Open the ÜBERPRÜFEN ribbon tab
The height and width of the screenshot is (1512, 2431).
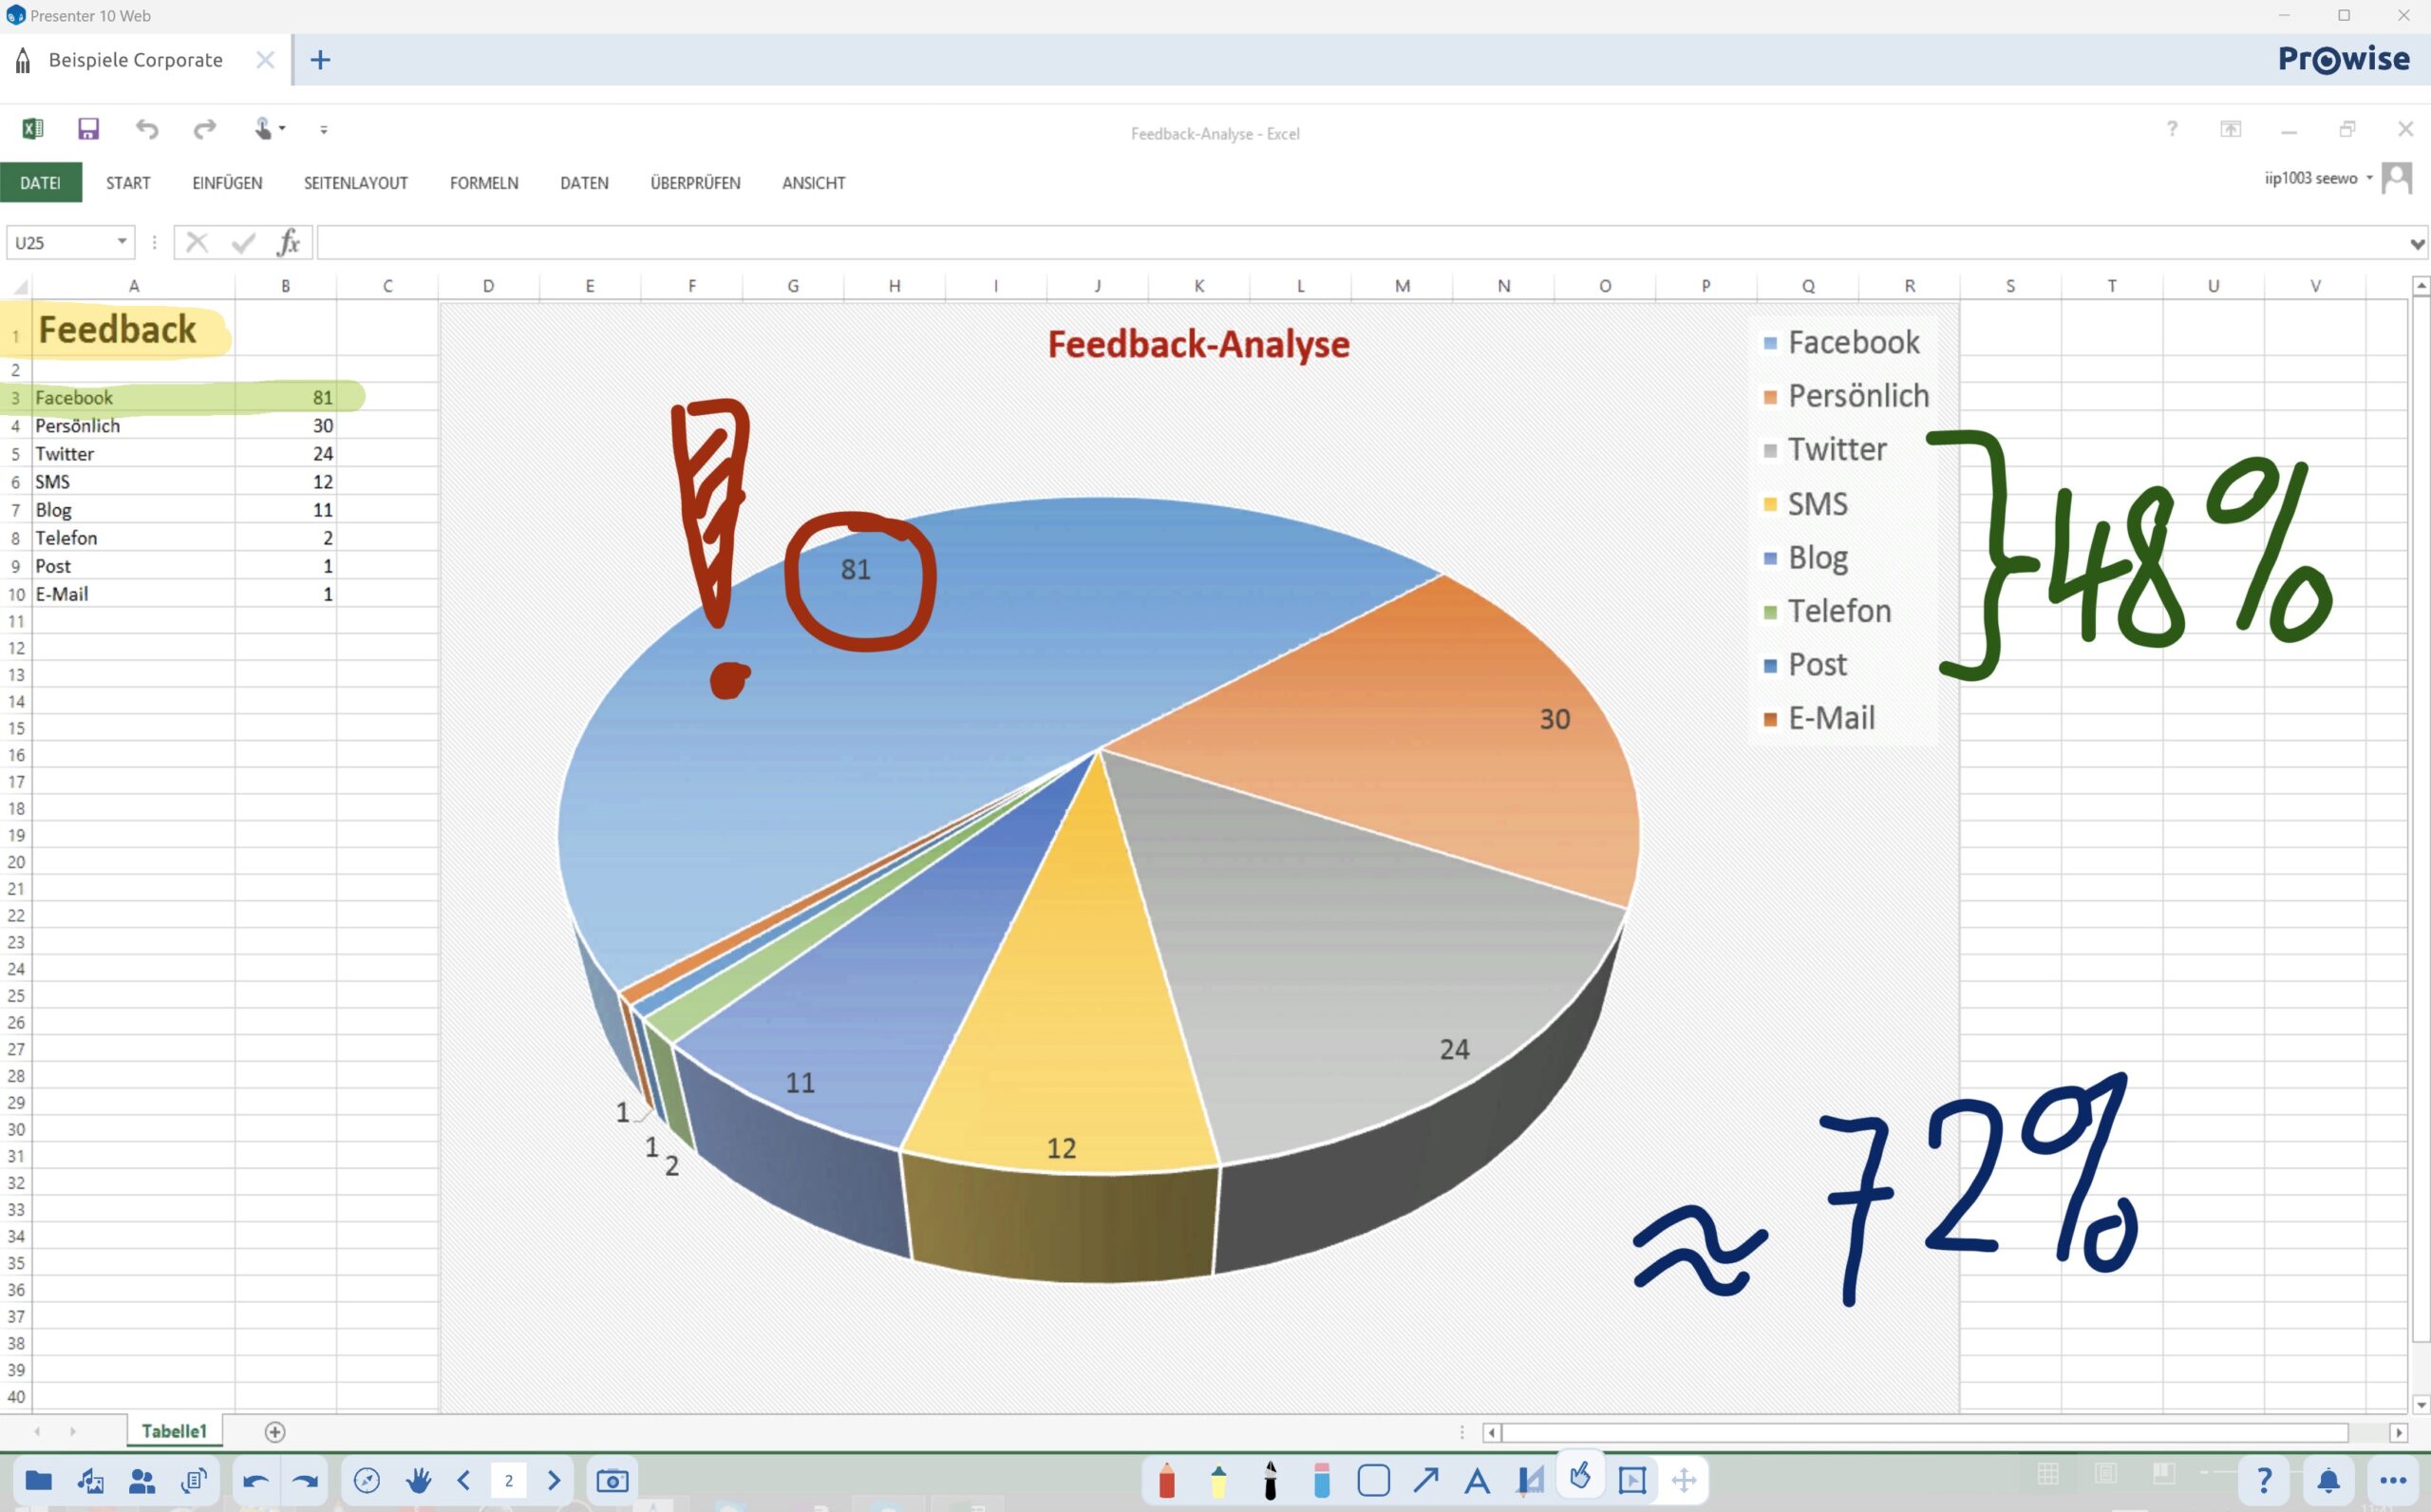695,183
